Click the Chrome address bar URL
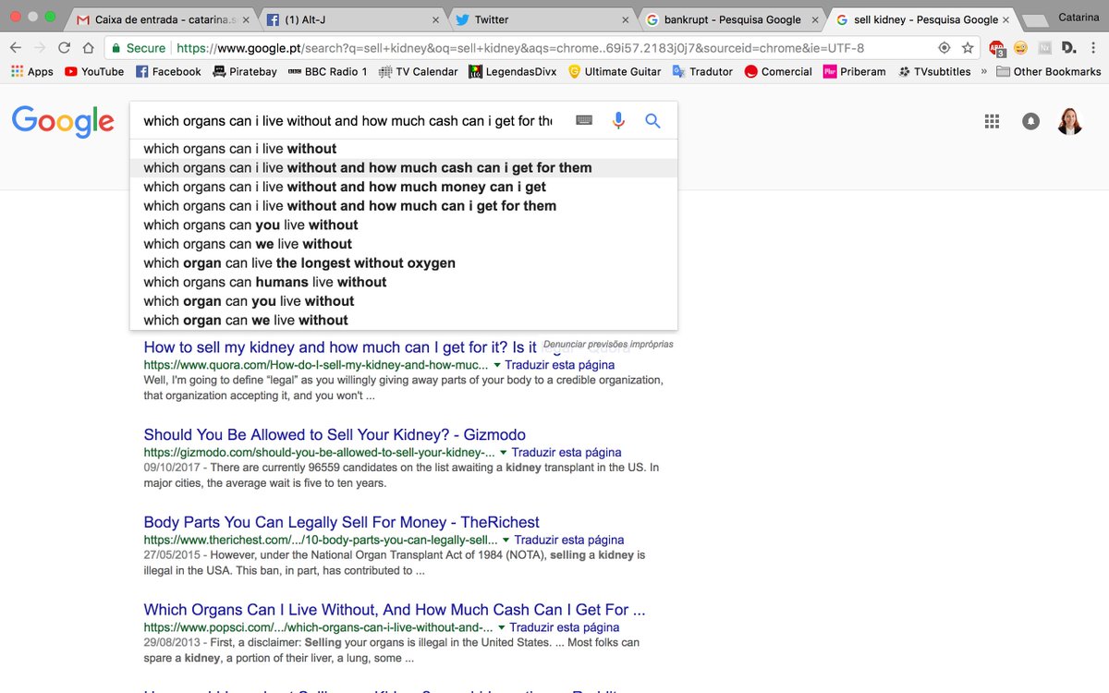1109x693 pixels. pyautogui.click(x=519, y=48)
